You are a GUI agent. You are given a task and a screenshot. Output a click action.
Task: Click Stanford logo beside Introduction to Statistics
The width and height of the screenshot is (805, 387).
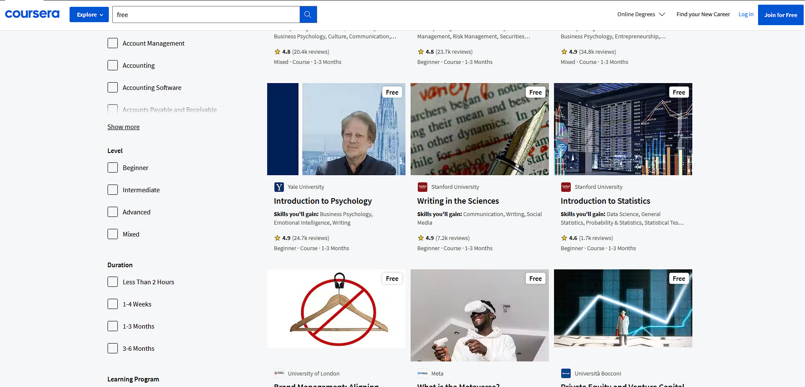click(566, 187)
